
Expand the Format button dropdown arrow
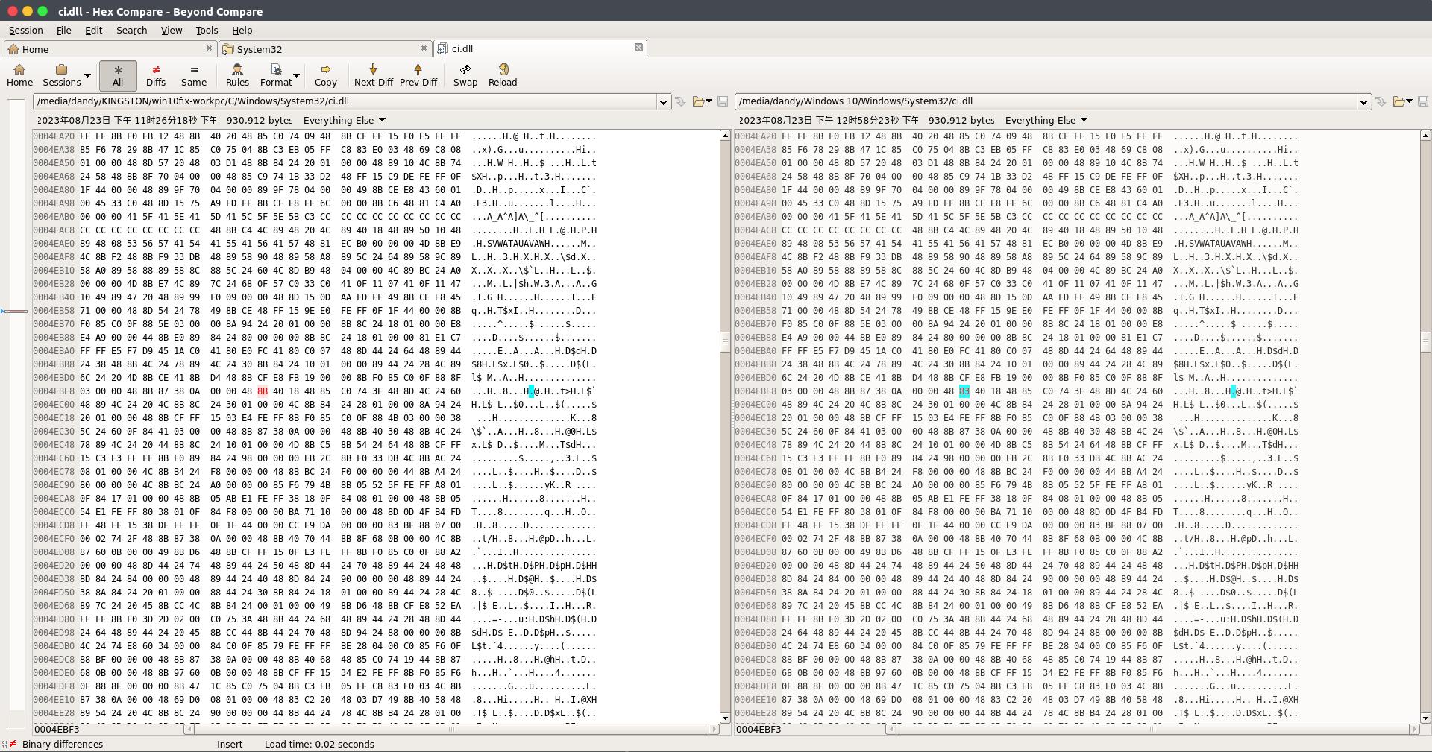pos(296,75)
